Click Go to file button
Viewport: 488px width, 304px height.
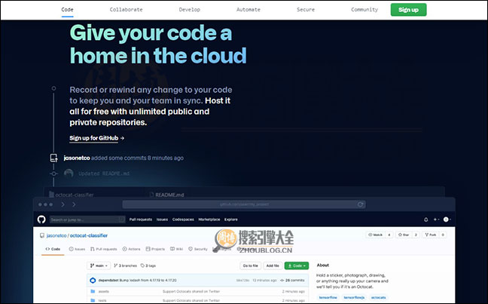pos(251,266)
